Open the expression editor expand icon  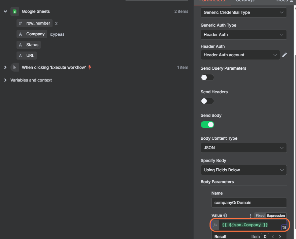[284, 227]
